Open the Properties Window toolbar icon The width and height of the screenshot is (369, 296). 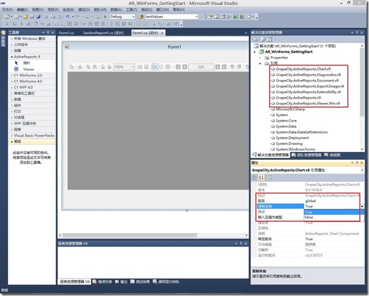(x=211, y=17)
